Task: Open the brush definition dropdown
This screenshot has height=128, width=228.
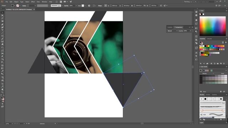Action: 62,6
